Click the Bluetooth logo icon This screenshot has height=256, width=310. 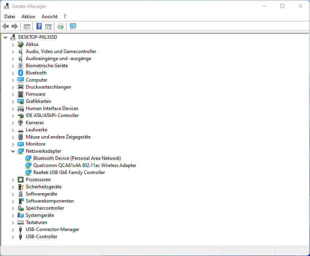[x=21, y=73]
